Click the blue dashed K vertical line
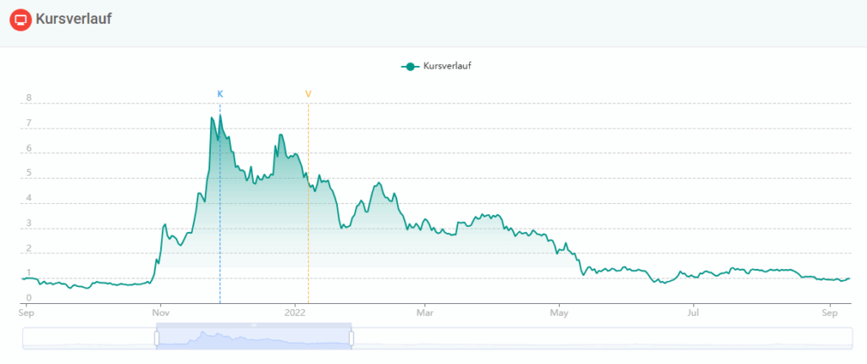Screen dimensions: 867x364 click(220, 202)
